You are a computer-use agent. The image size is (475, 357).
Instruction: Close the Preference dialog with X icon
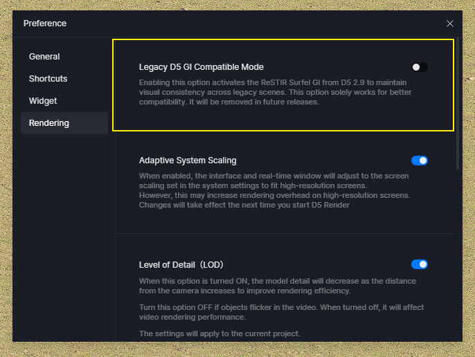(x=450, y=24)
